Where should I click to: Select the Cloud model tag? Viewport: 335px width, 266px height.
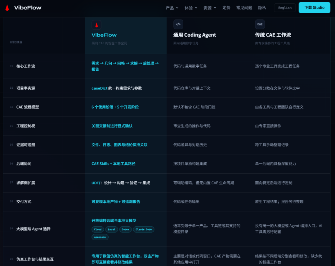pyautogui.click(x=98, y=229)
